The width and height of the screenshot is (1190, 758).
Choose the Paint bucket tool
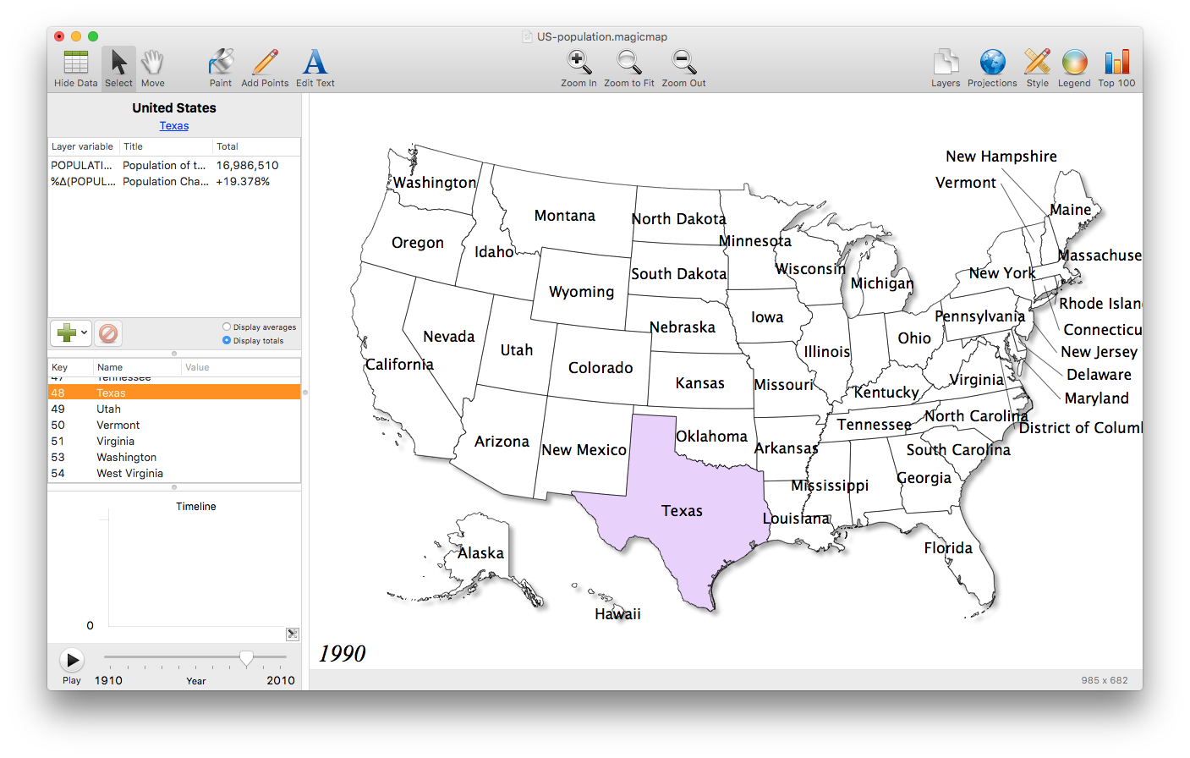pos(221,68)
